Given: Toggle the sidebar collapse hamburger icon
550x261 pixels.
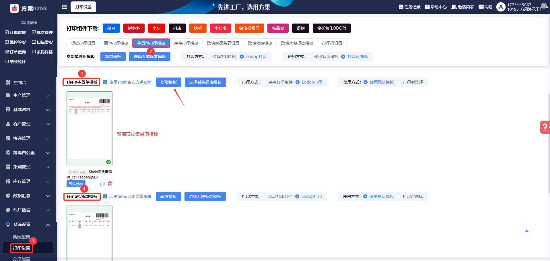Looking at the screenshot, I should point(64,7).
